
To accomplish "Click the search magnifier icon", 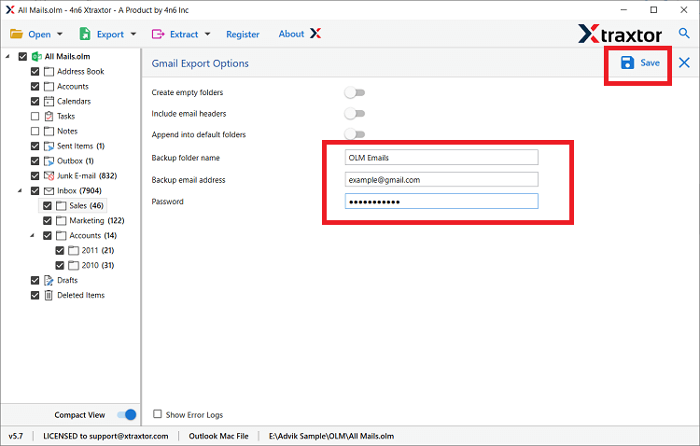I will tap(684, 33).
